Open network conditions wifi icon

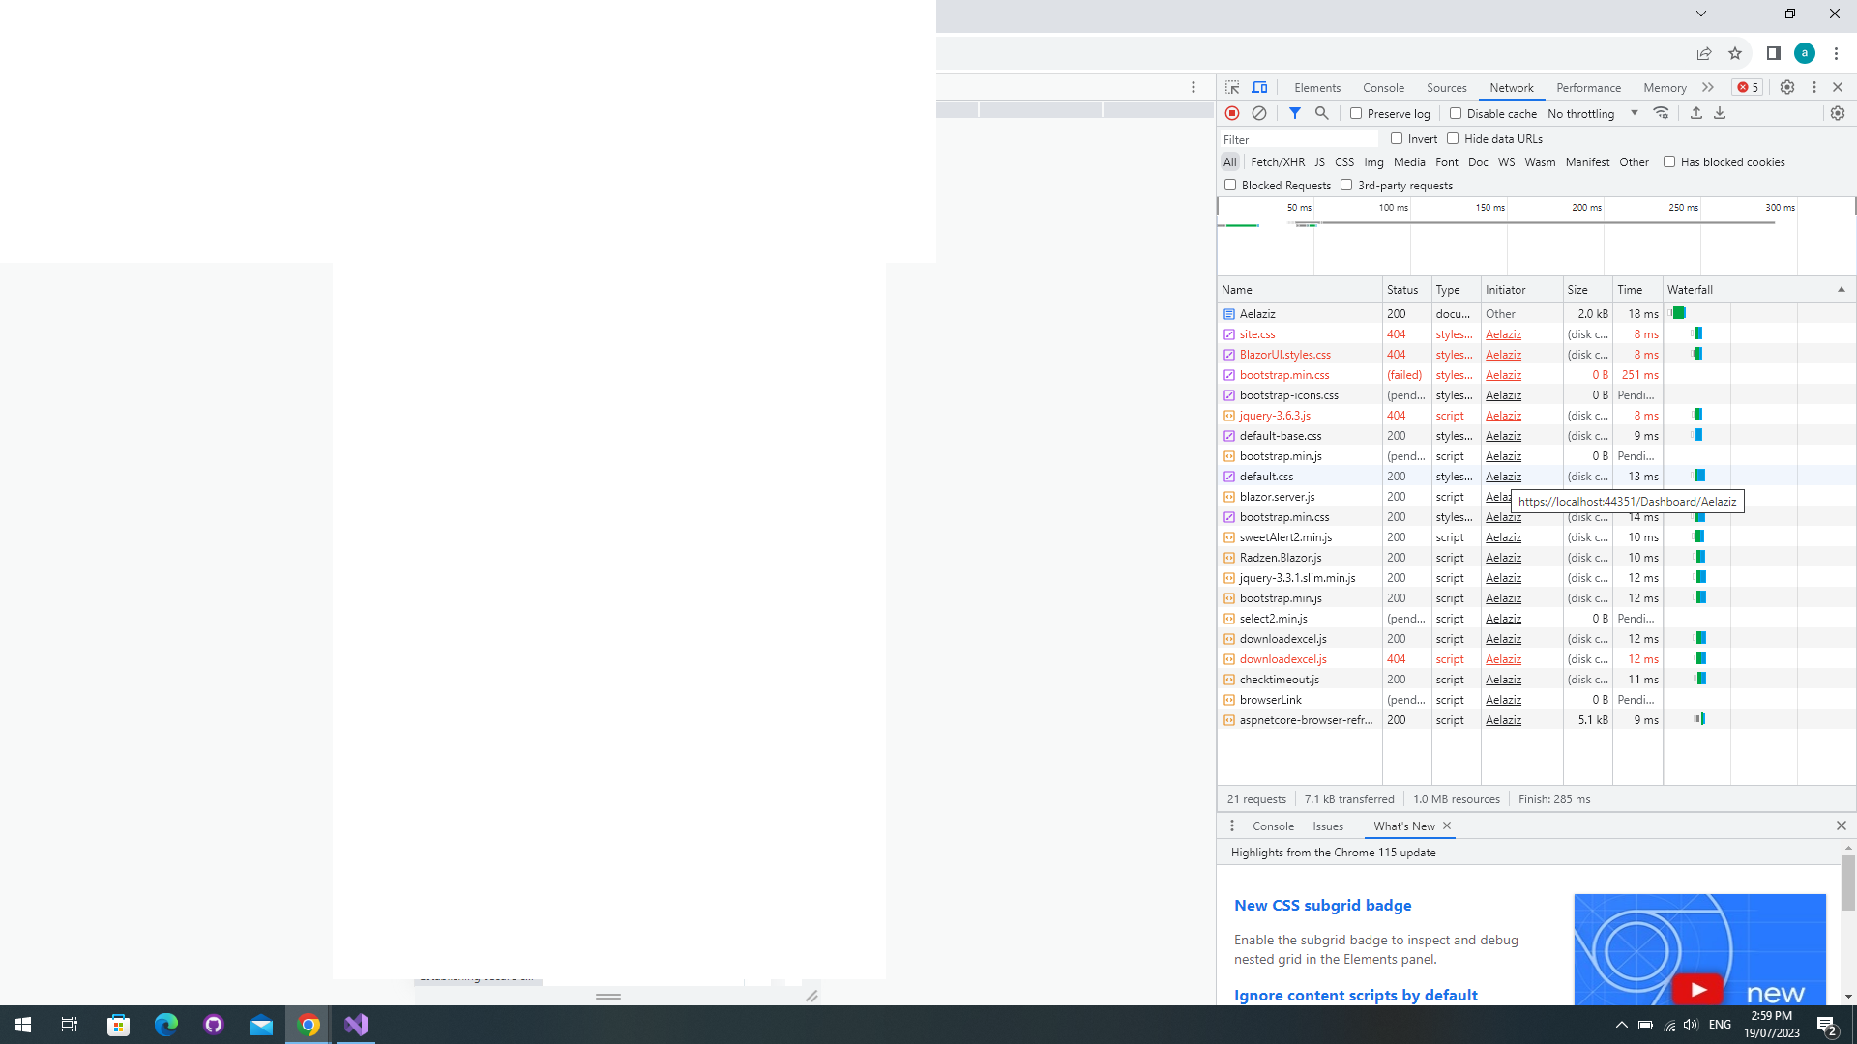[1661, 113]
